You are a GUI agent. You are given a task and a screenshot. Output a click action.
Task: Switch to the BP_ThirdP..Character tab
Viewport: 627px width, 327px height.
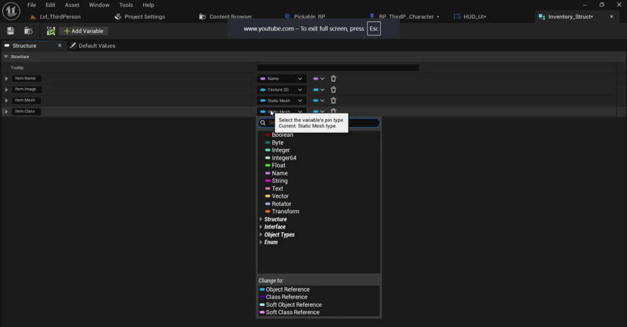click(x=404, y=17)
